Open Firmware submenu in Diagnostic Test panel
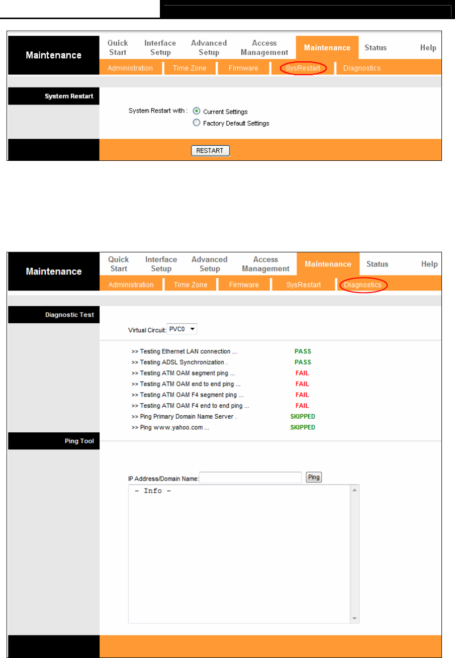This screenshot has height=658, width=455. click(244, 285)
